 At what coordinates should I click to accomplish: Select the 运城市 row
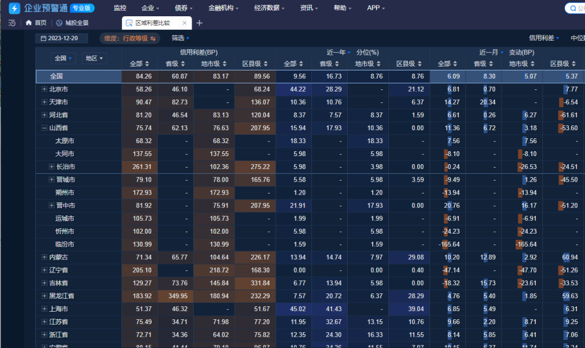pyautogui.click(x=310, y=218)
